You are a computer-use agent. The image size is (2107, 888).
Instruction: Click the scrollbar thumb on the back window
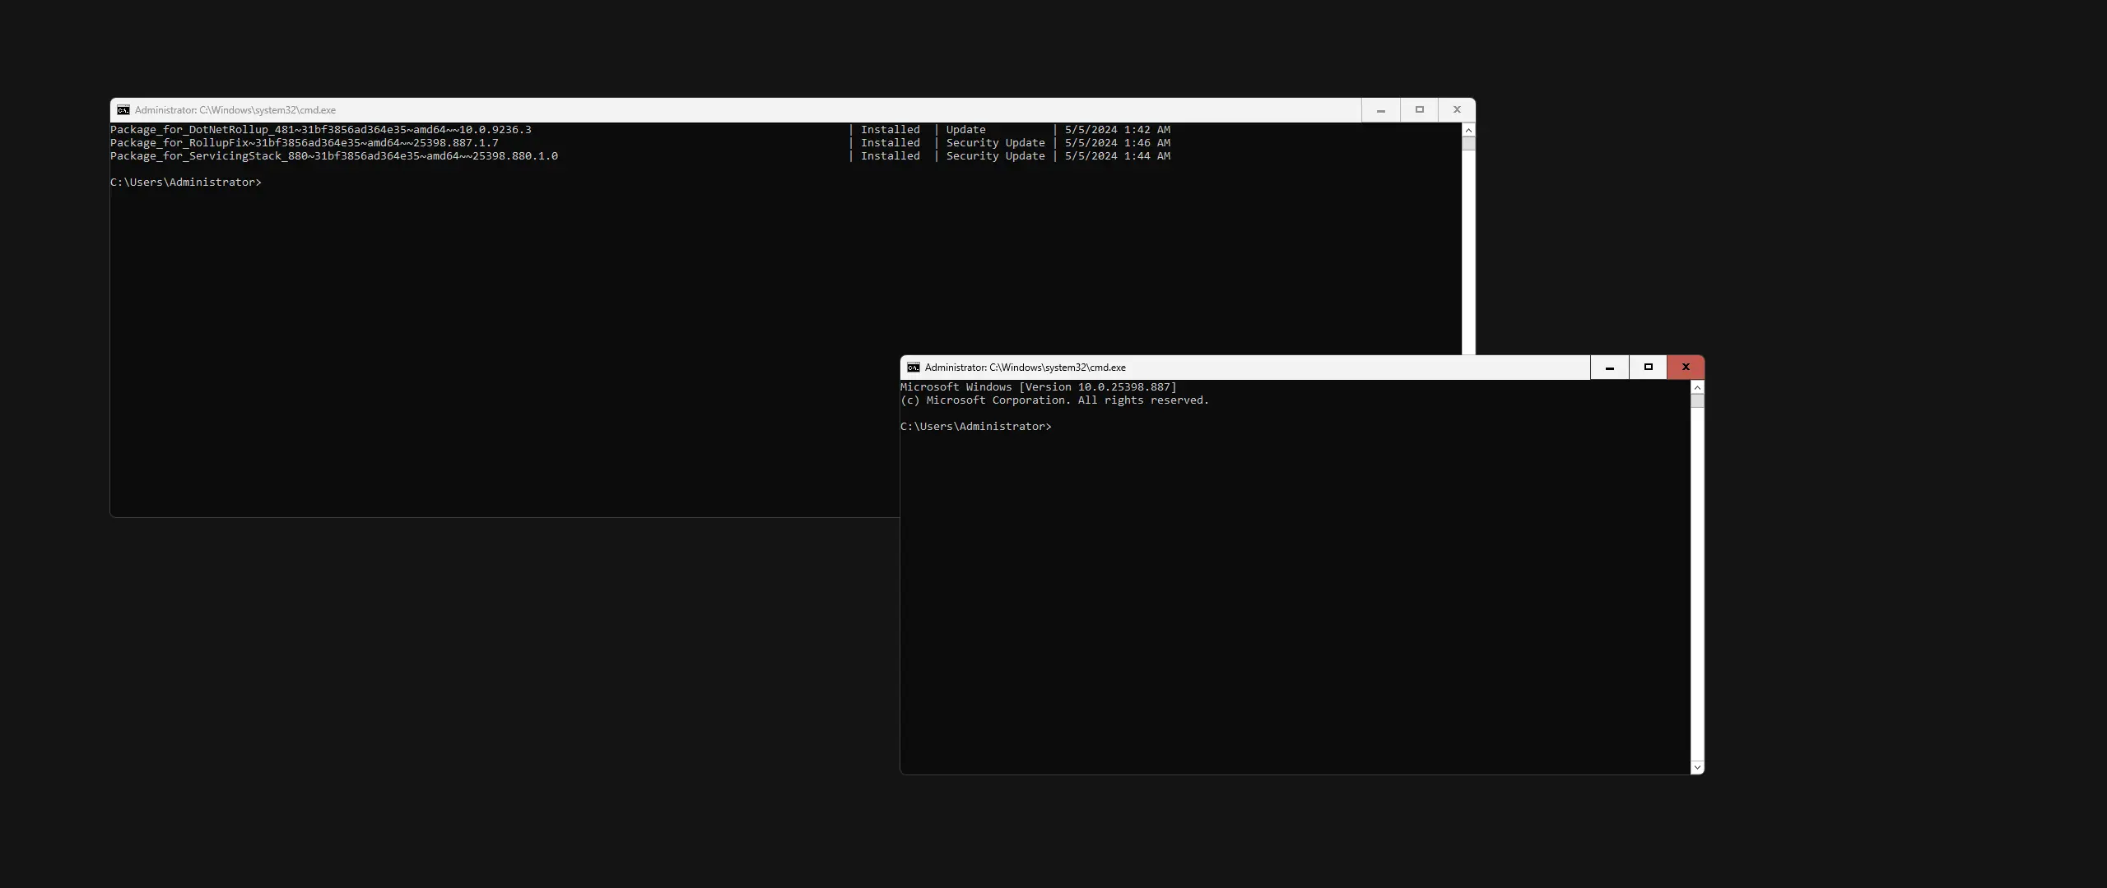pos(1468,145)
